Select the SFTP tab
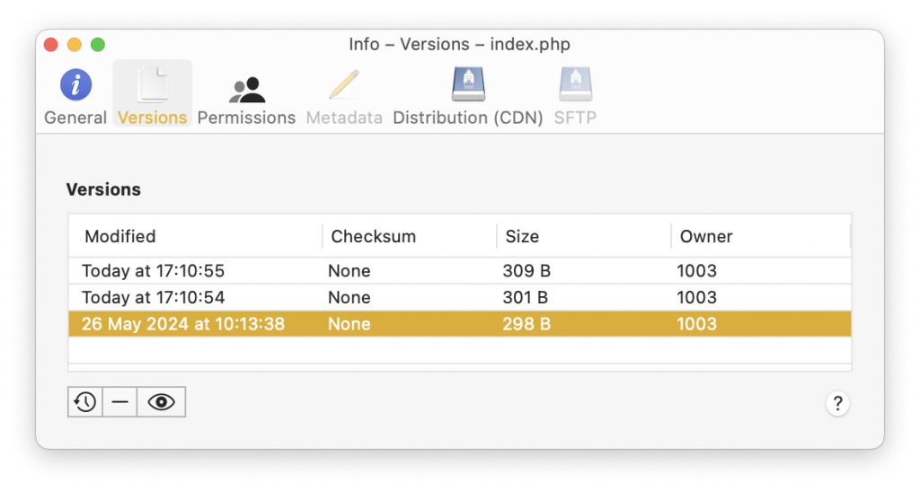The width and height of the screenshot is (920, 491). coord(575,96)
